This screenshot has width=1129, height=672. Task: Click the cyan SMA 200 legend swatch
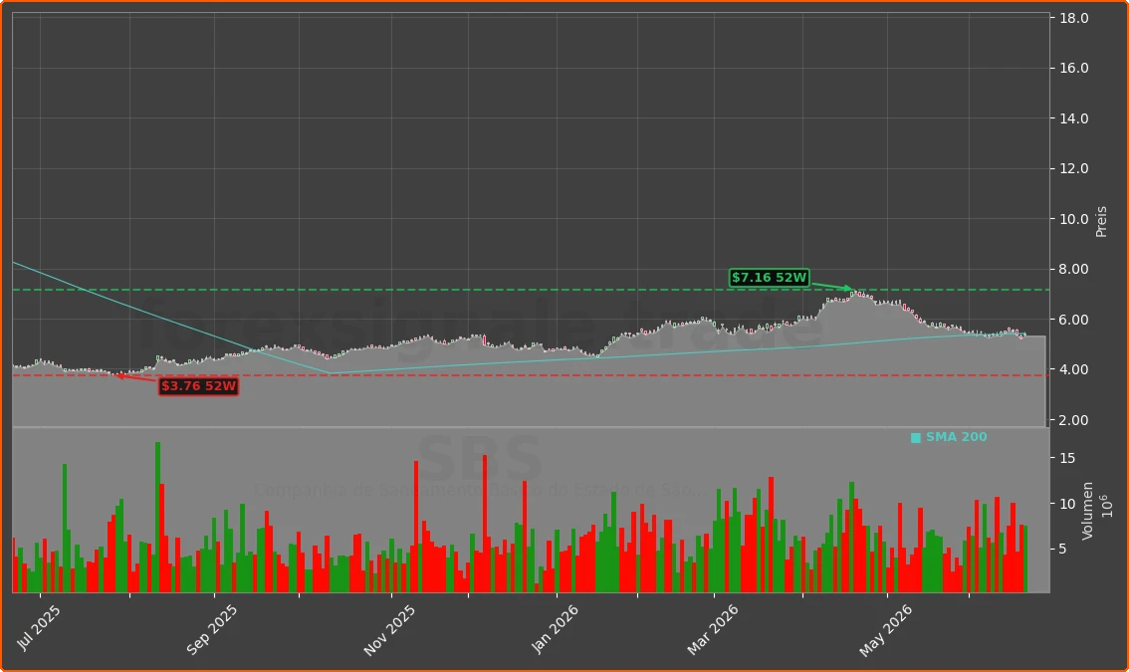pos(916,438)
